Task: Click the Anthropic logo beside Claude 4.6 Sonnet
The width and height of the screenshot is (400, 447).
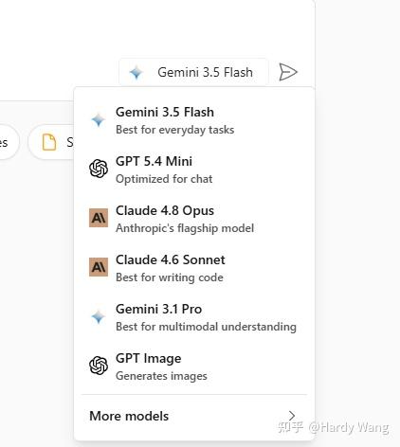Action: click(x=99, y=267)
